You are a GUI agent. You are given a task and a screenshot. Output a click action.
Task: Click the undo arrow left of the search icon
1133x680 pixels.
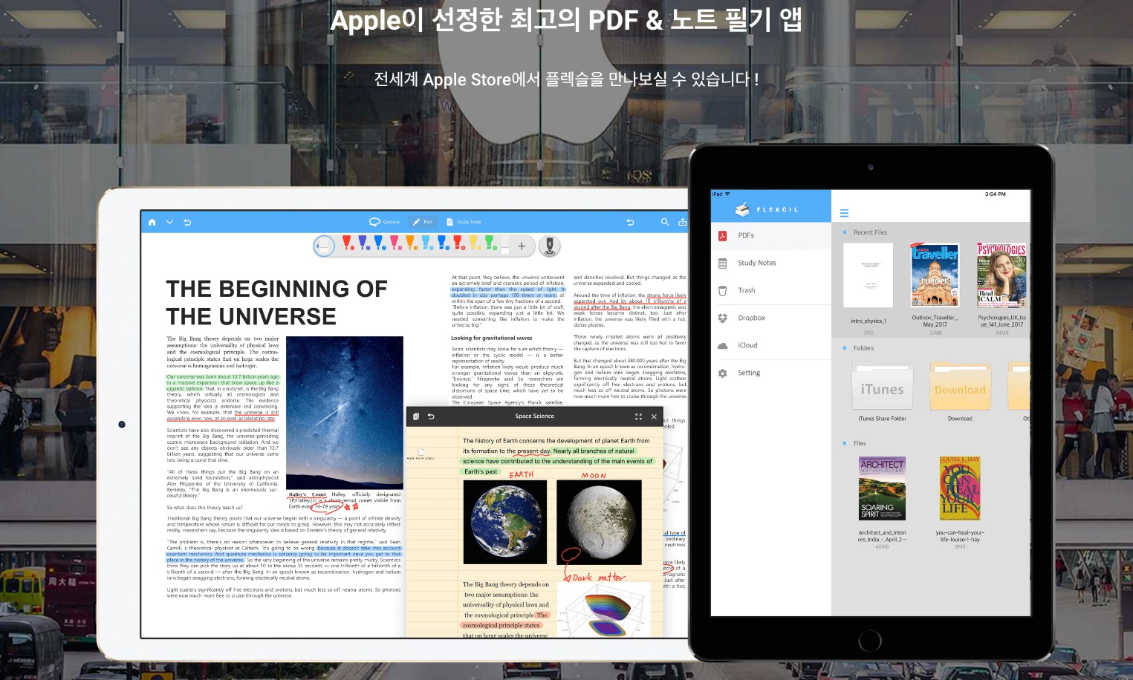click(630, 222)
